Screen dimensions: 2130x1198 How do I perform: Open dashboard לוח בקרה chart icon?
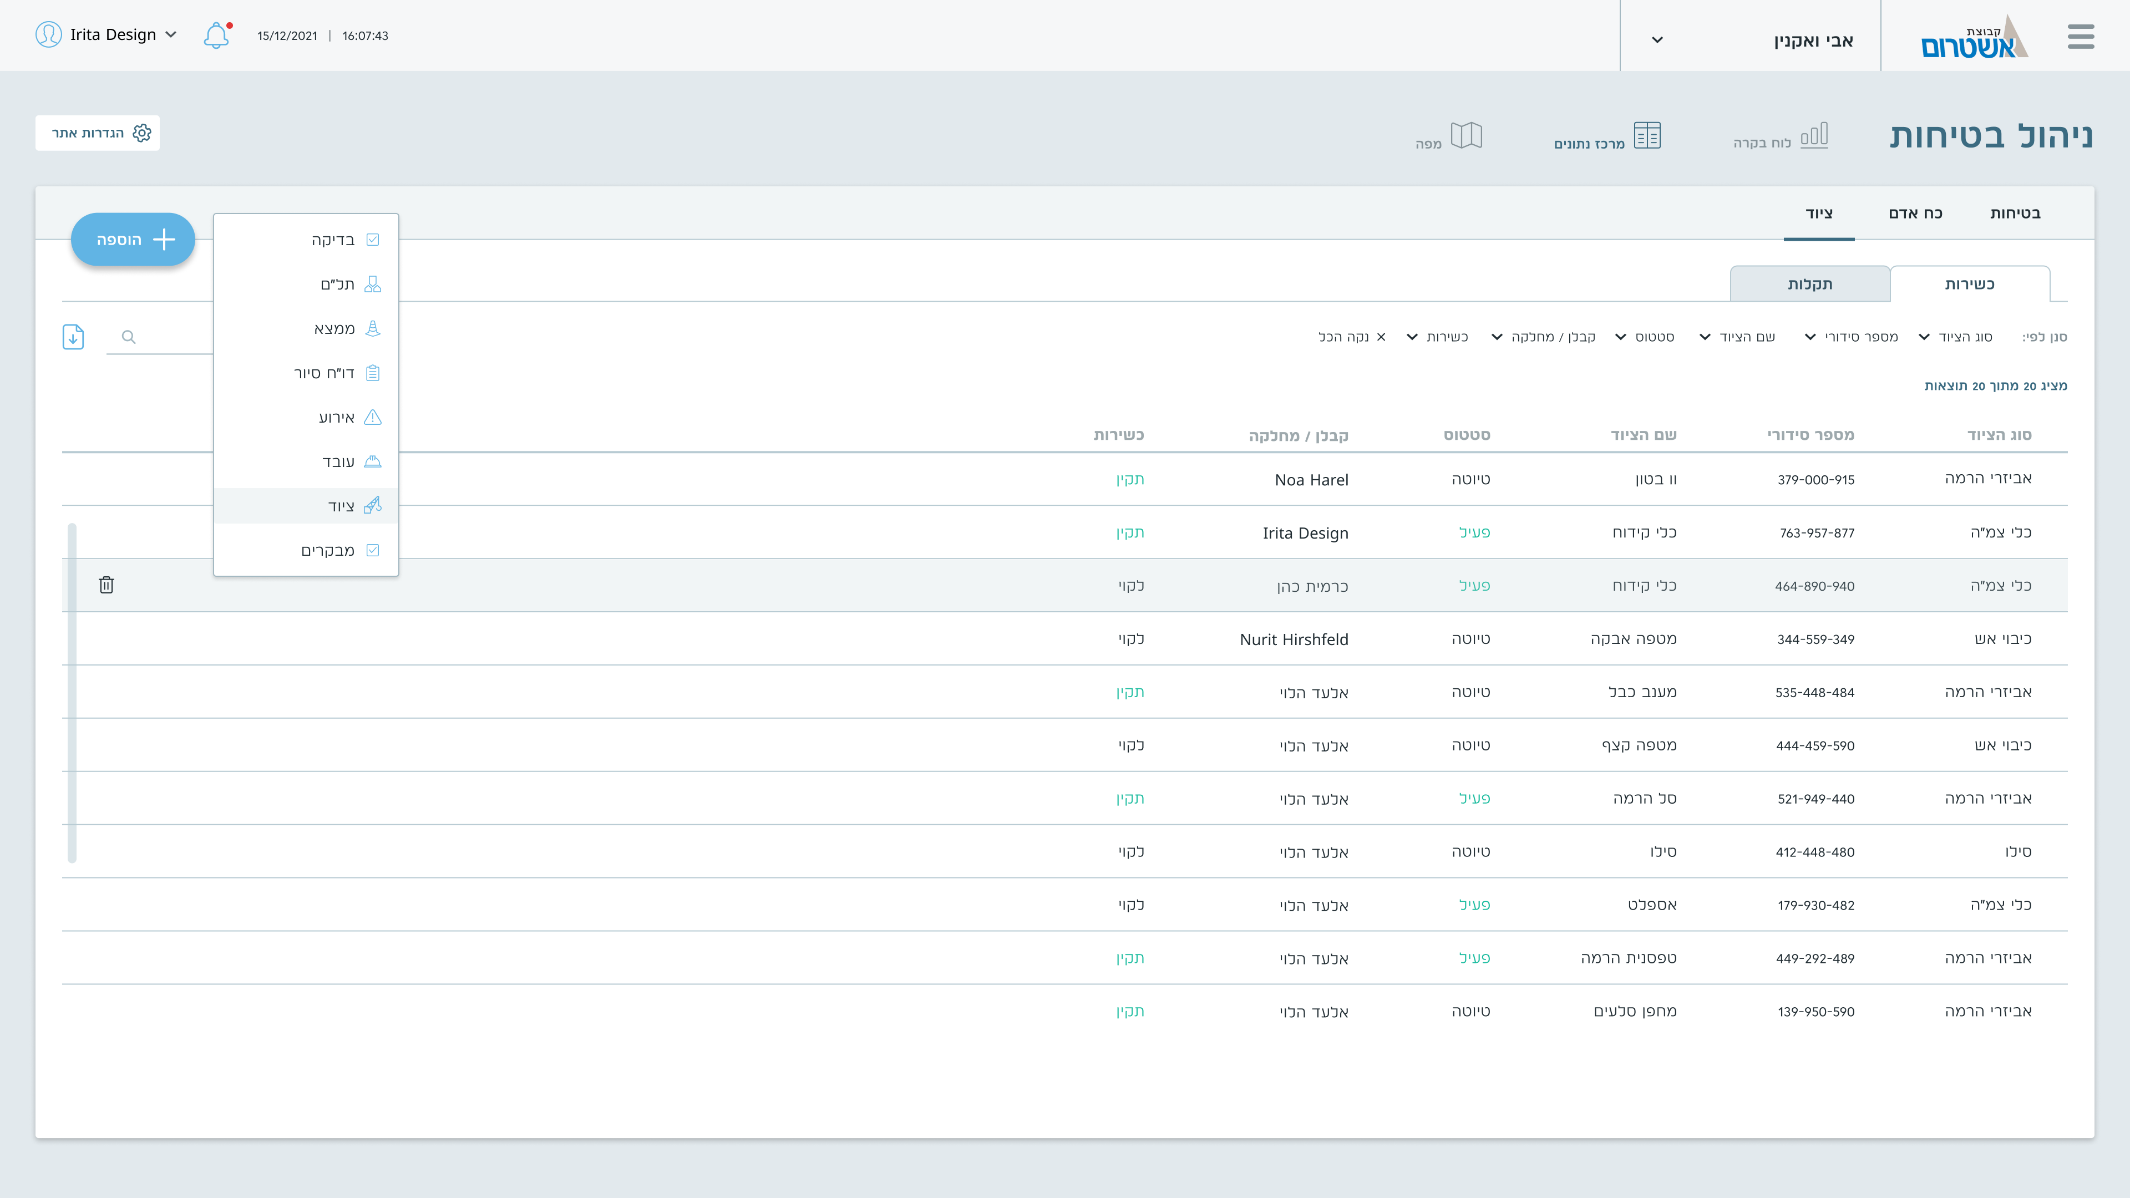point(1814,135)
